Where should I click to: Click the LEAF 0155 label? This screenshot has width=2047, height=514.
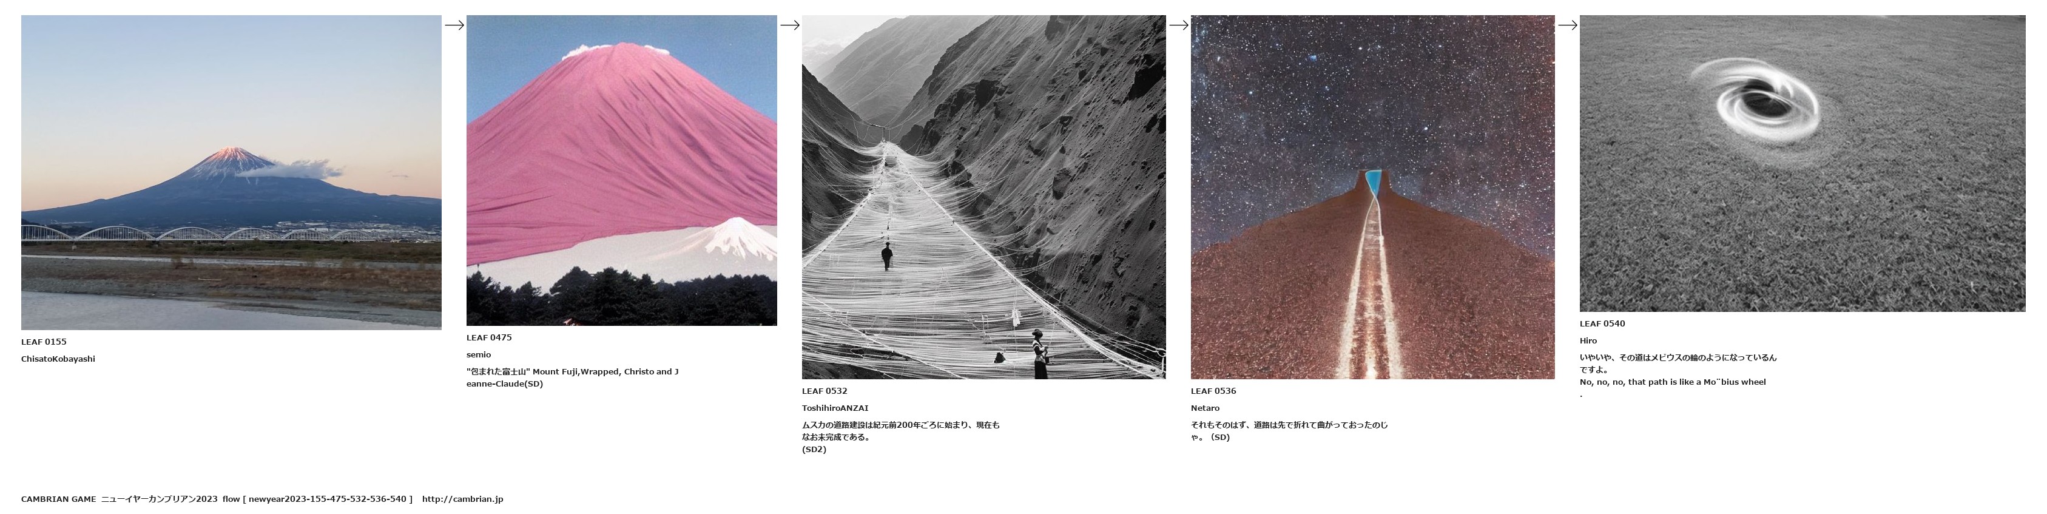(x=44, y=342)
